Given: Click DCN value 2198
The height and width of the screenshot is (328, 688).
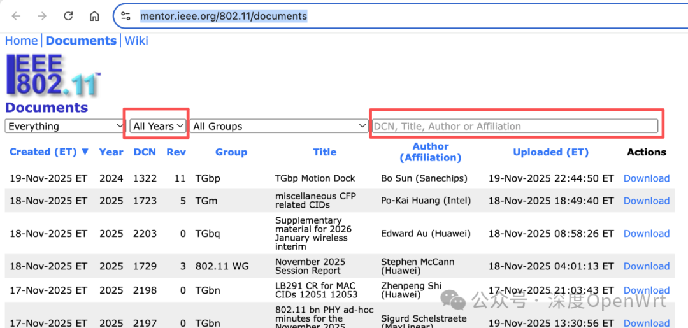Looking at the screenshot, I should pyautogui.click(x=145, y=290).
